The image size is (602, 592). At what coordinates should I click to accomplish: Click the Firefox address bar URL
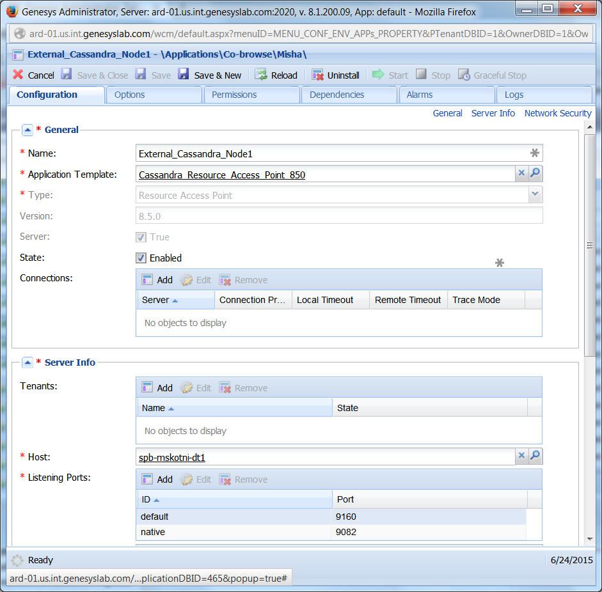pos(308,34)
